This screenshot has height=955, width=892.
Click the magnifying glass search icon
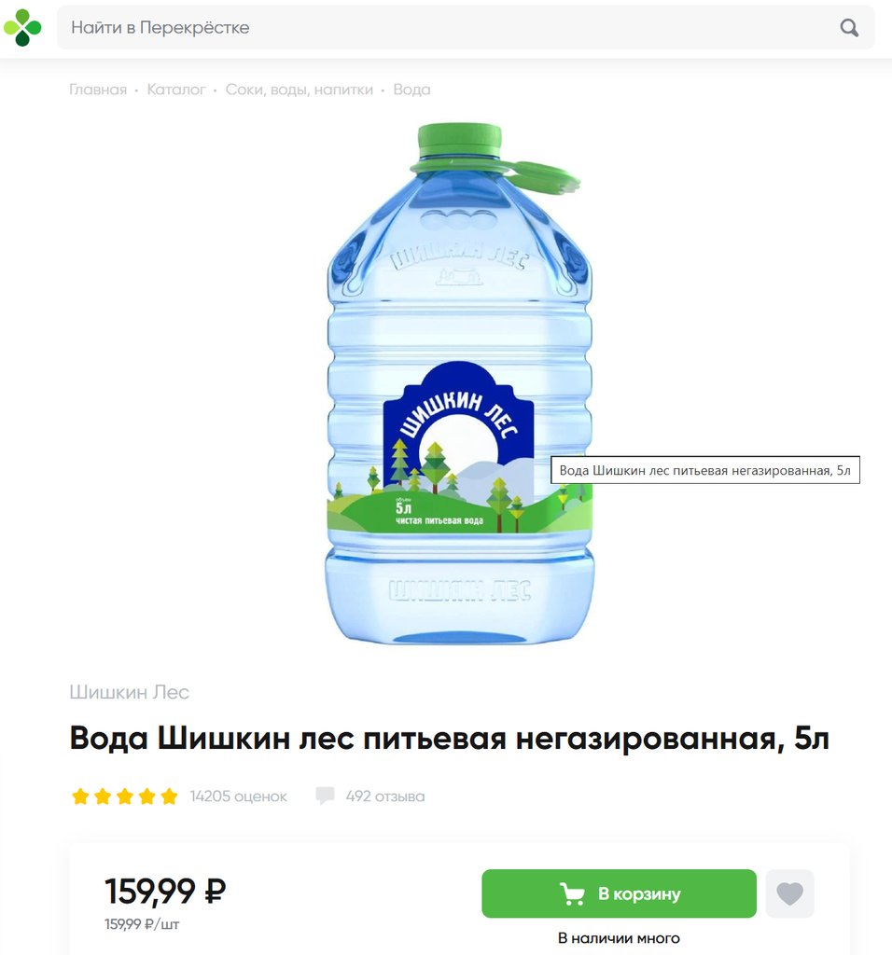[849, 27]
